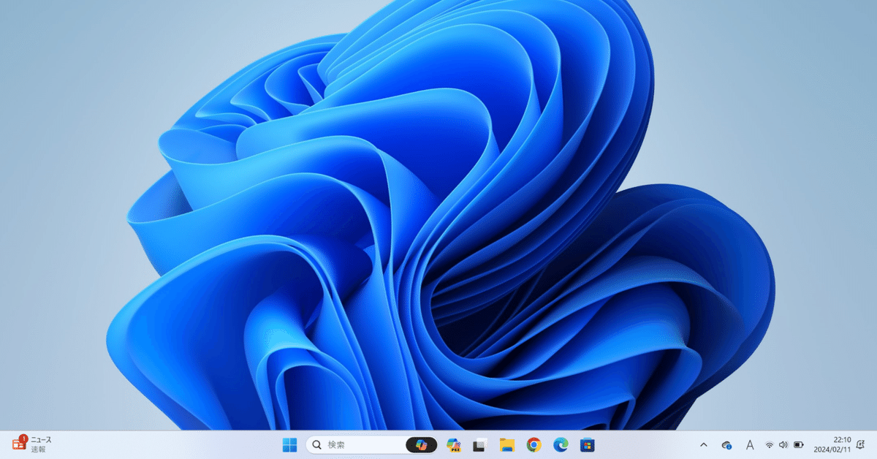Open File Explorer folder icon

(x=506, y=444)
